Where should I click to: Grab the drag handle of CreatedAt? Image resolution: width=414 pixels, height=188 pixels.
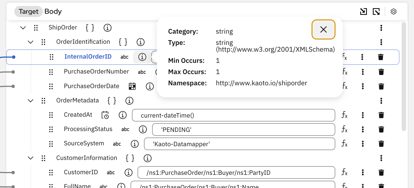(51, 115)
